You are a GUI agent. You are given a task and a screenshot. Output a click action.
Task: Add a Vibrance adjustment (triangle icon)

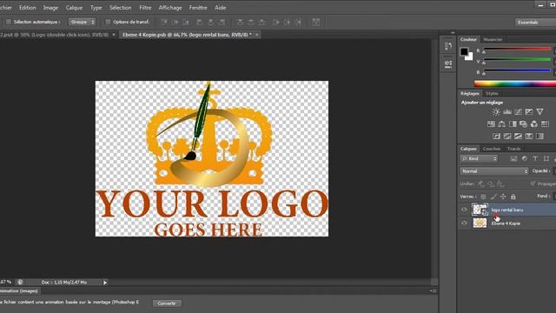[539, 112]
